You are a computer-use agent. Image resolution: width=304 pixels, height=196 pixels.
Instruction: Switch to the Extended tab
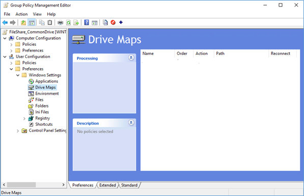[x=107, y=185]
